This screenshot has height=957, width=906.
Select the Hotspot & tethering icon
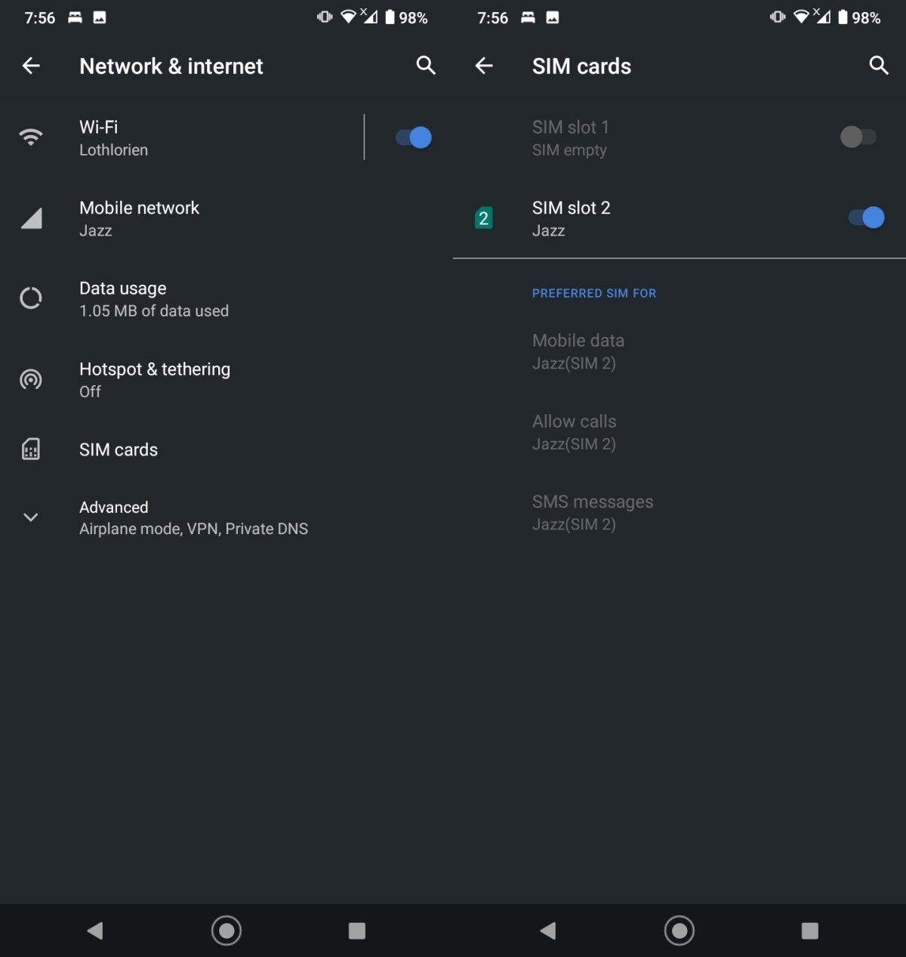pyautogui.click(x=30, y=379)
